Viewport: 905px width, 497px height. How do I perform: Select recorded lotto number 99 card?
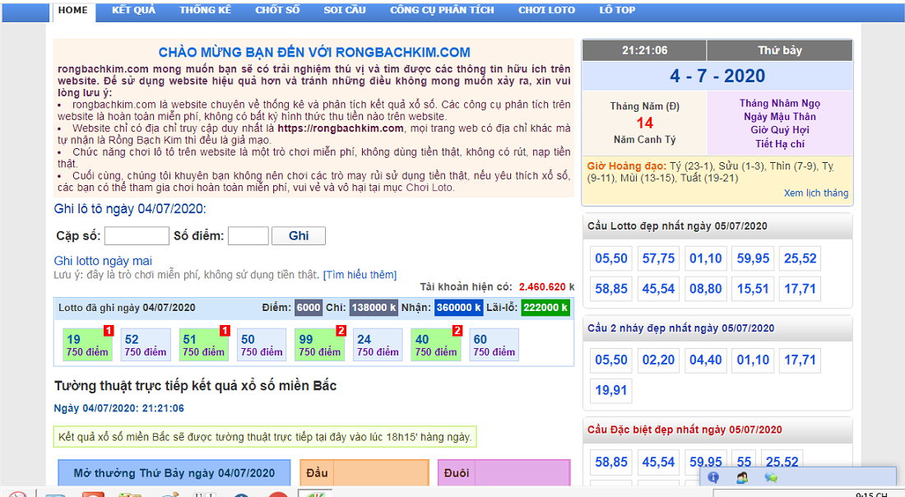(x=320, y=345)
